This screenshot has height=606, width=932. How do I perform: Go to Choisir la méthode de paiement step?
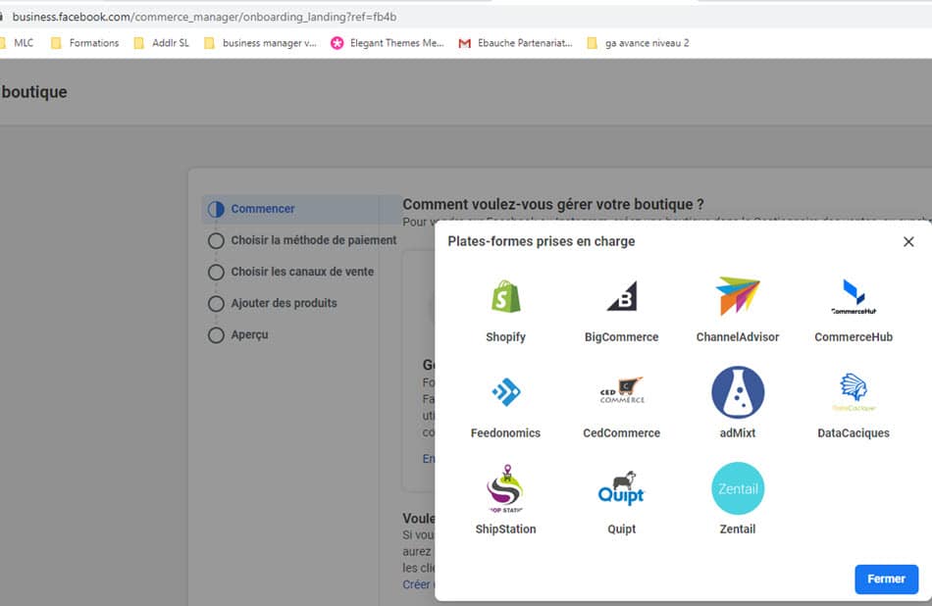pos(302,240)
